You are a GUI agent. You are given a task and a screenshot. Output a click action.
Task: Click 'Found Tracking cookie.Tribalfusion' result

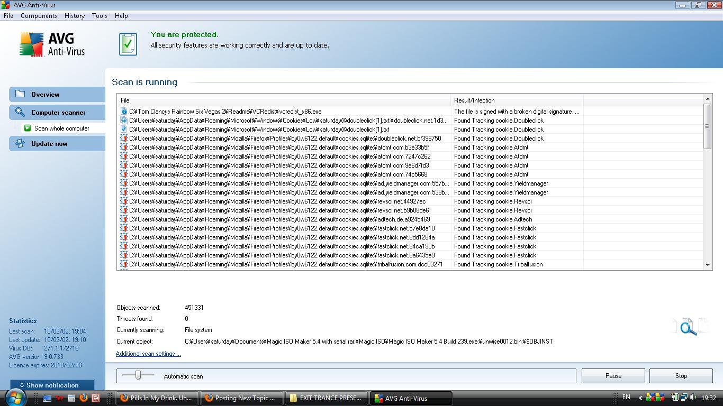499,264
